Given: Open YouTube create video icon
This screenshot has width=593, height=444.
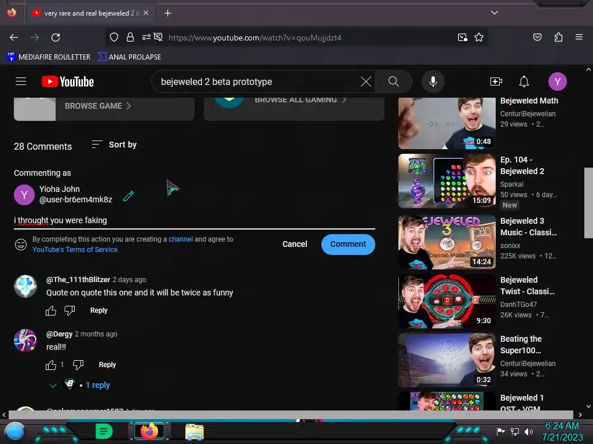Looking at the screenshot, I should (x=496, y=82).
